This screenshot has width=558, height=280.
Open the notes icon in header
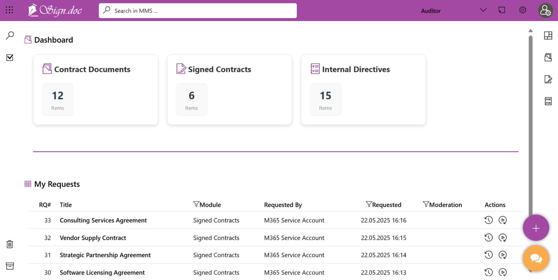[x=502, y=10]
